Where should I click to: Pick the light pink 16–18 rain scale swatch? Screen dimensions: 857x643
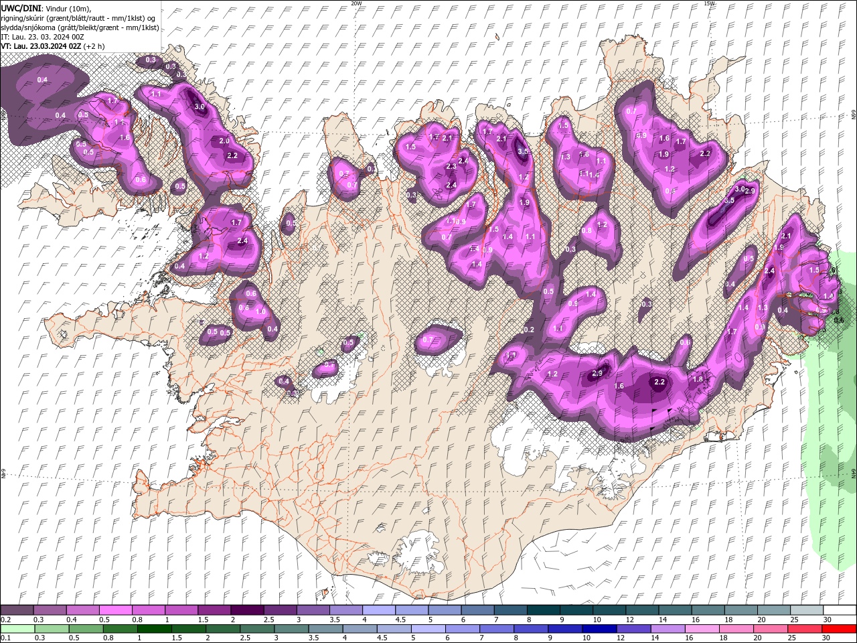(x=702, y=628)
